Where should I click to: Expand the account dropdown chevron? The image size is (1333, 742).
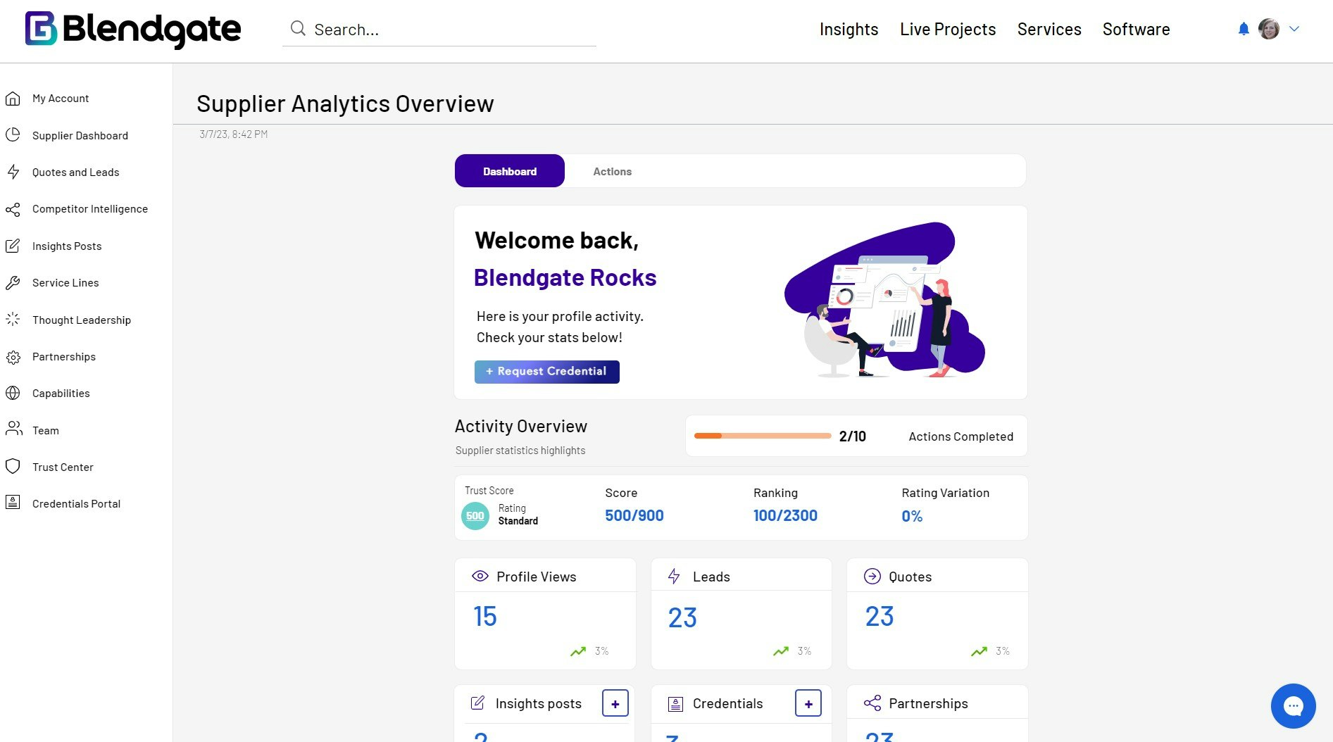[x=1294, y=29]
